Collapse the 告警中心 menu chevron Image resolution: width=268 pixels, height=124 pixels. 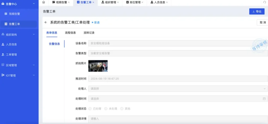34,4
